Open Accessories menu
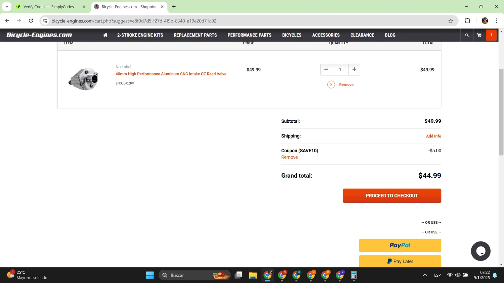 326,35
